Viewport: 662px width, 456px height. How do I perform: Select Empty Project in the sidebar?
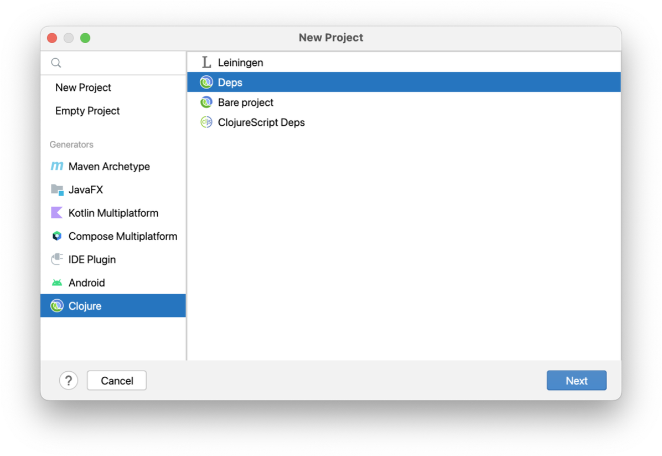pyautogui.click(x=87, y=111)
